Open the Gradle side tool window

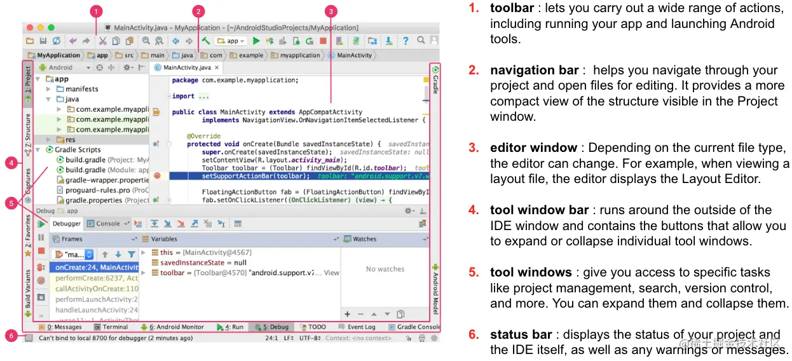point(435,79)
